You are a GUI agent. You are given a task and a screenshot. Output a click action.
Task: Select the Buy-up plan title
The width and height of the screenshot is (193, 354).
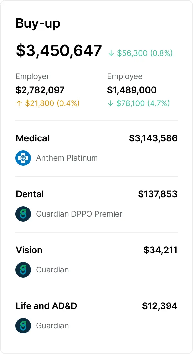click(38, 23)
